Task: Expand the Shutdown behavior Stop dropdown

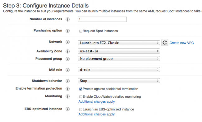Action: (119, 81)
